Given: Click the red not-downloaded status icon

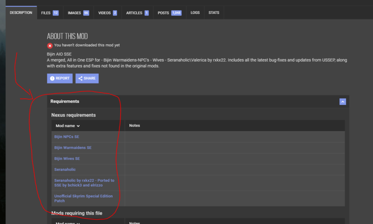Looking at the screenshot, I should (x=50, y=46).
